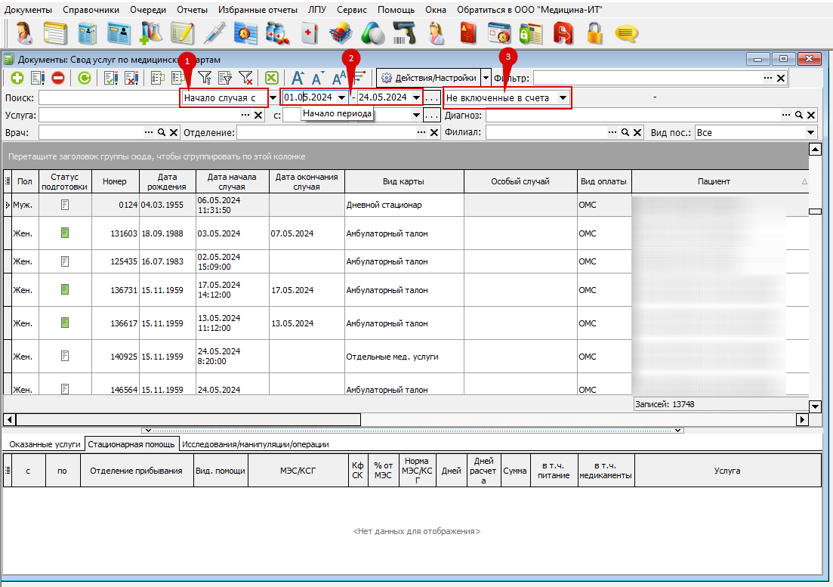This screenshot has width=833, height=587.
Task: Increase font size with large A icon
Action: [298, 78]
